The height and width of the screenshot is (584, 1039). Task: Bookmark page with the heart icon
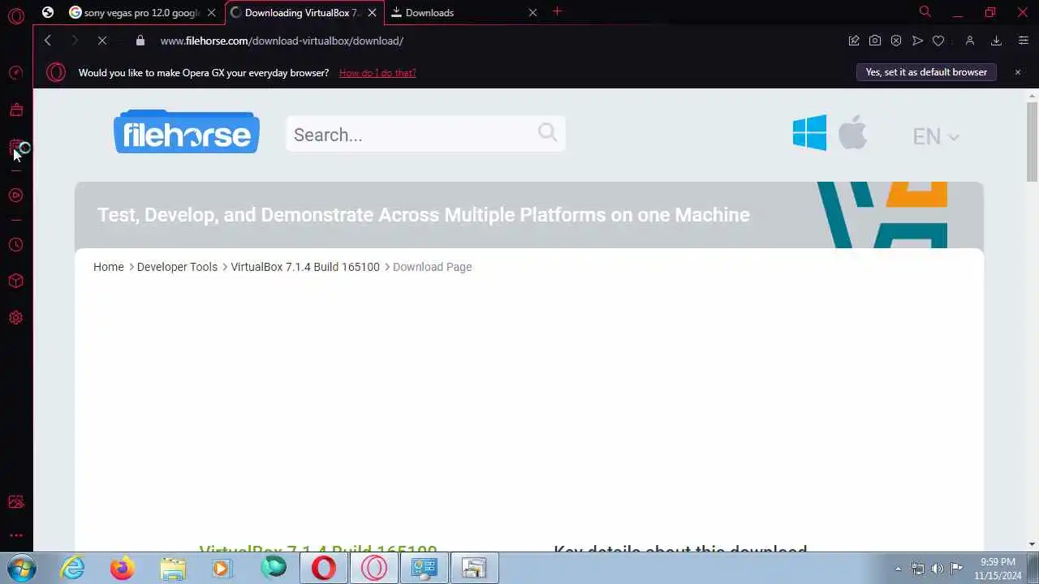pyautogui.click(x=938, y=41)
